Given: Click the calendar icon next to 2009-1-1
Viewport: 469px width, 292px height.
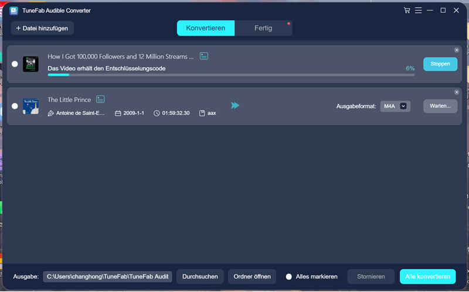Looking at the screenshot, I should [x=118, y=113].
